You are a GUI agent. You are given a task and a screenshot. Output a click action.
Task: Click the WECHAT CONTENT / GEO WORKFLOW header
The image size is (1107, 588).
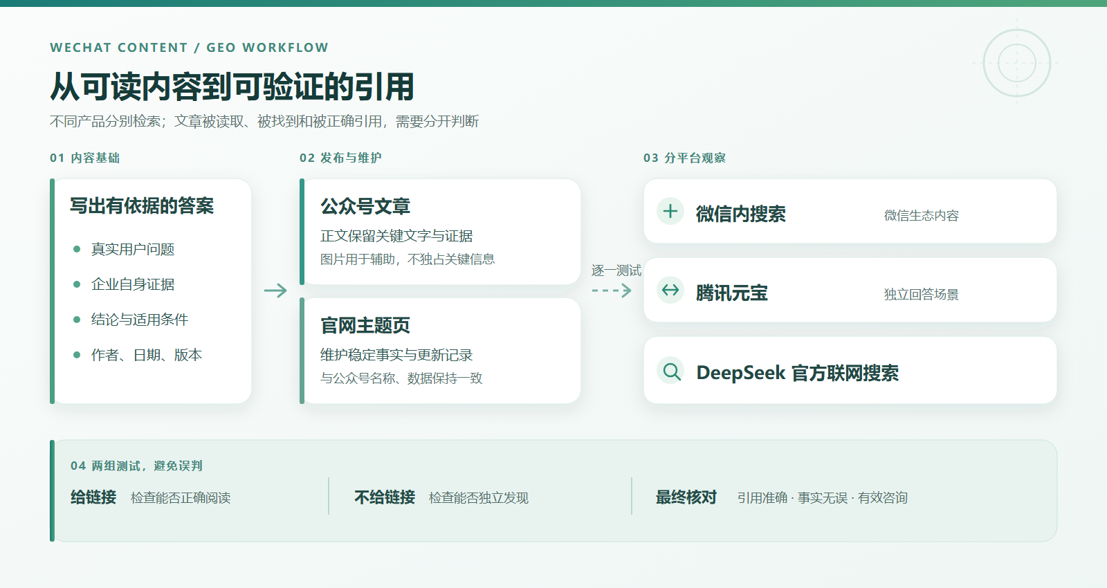click(x=189, y=48)
